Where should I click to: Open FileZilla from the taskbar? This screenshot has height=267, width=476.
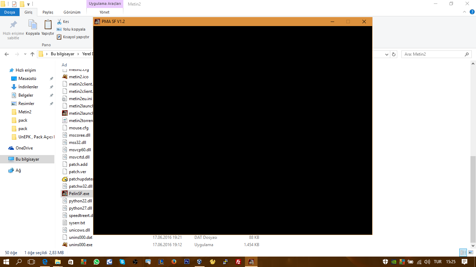[238, 262]
